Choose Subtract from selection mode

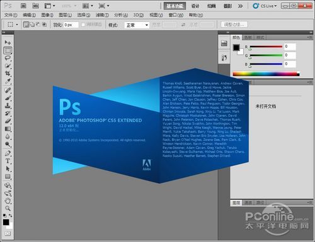(38, 25)
